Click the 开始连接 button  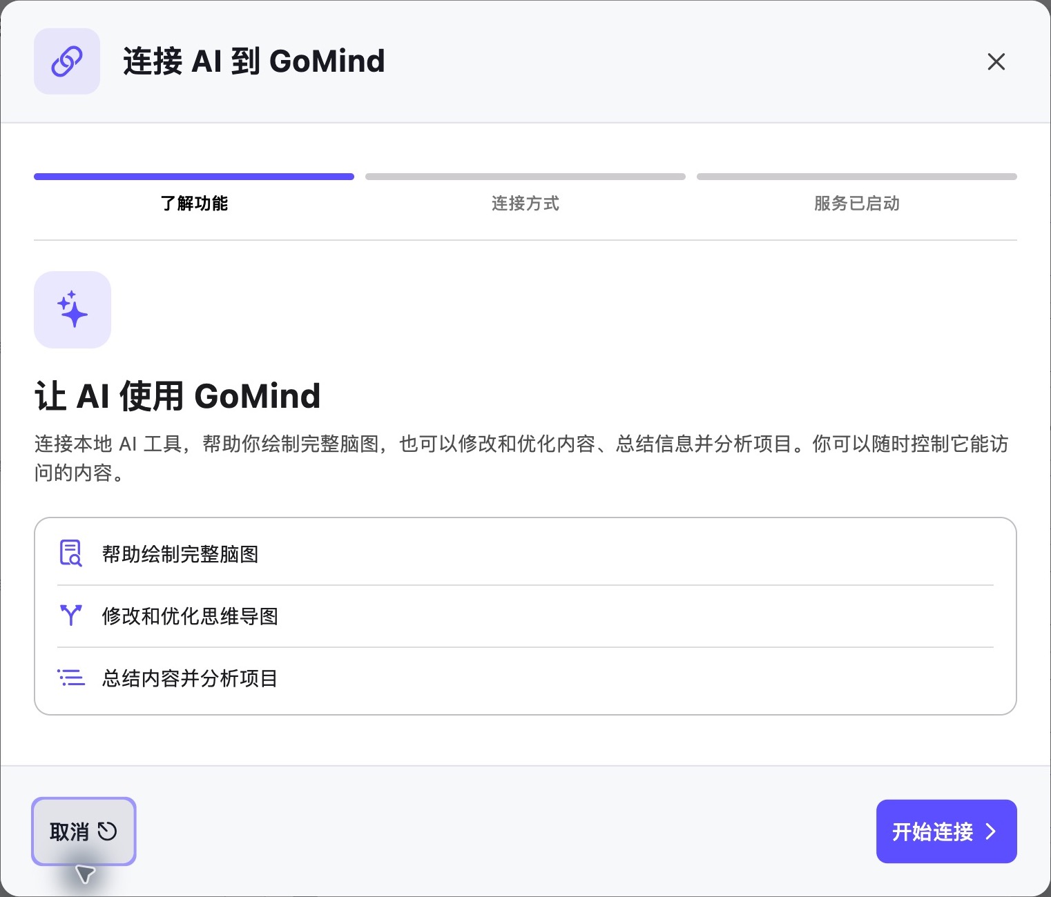point(946,831)
